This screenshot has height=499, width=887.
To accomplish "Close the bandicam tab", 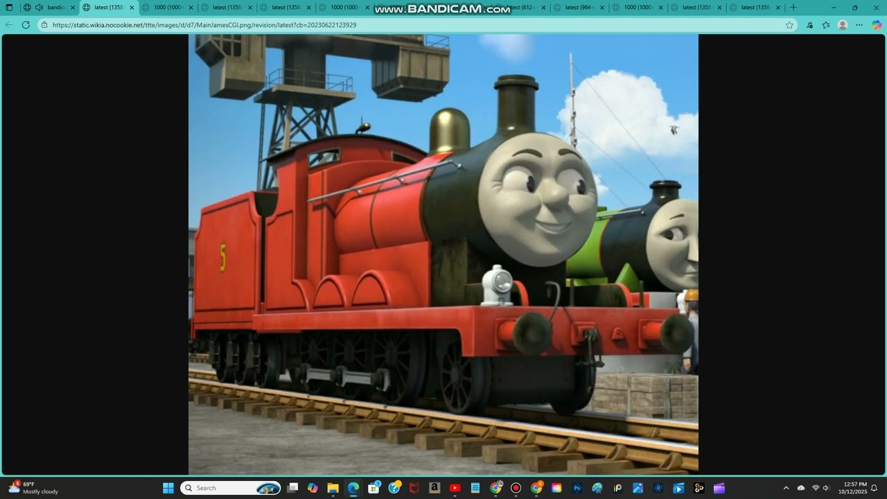I will [x=73, y=8].
